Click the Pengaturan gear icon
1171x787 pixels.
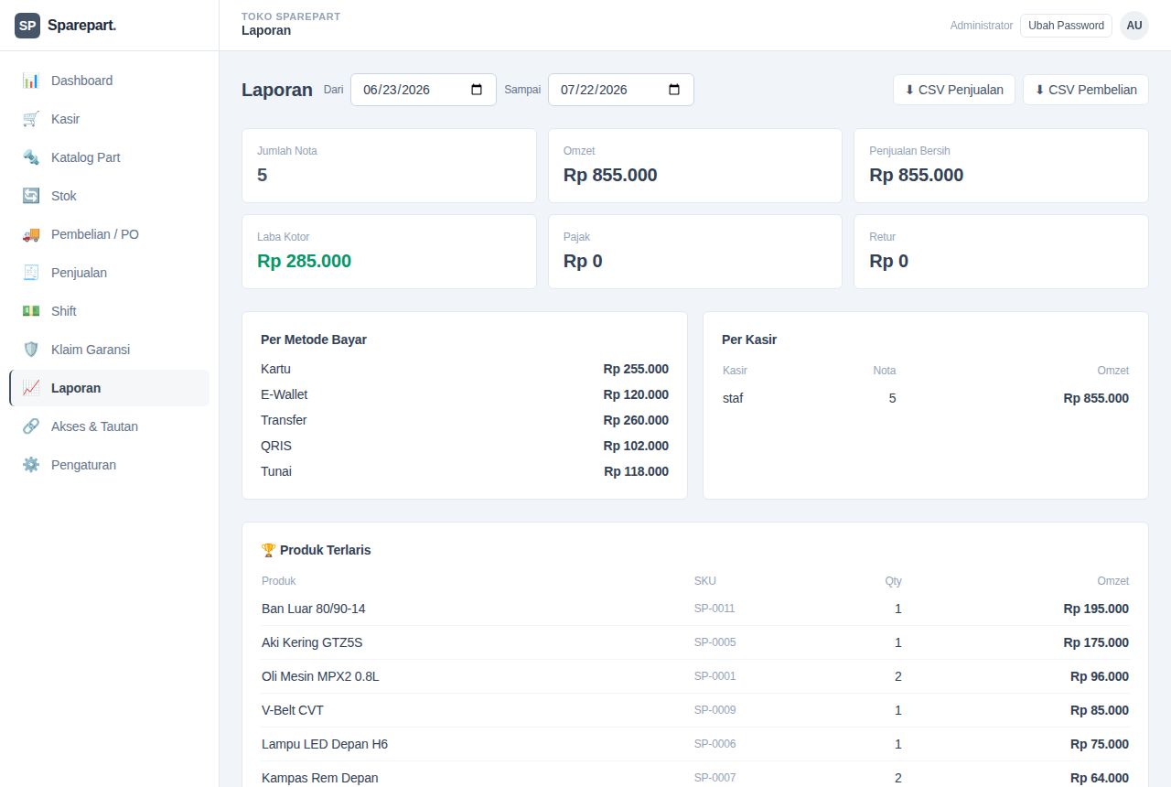point(31,465)
